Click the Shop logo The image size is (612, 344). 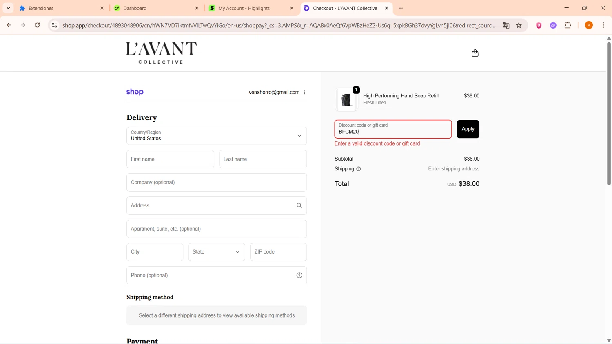[x=135, y=92]
